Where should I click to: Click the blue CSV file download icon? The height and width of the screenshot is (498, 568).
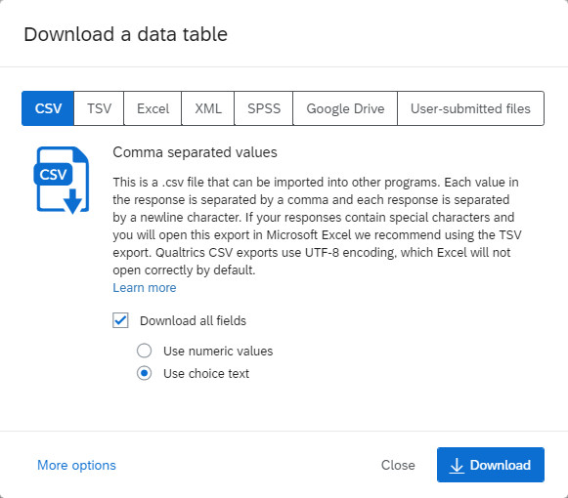coord(62,180)
